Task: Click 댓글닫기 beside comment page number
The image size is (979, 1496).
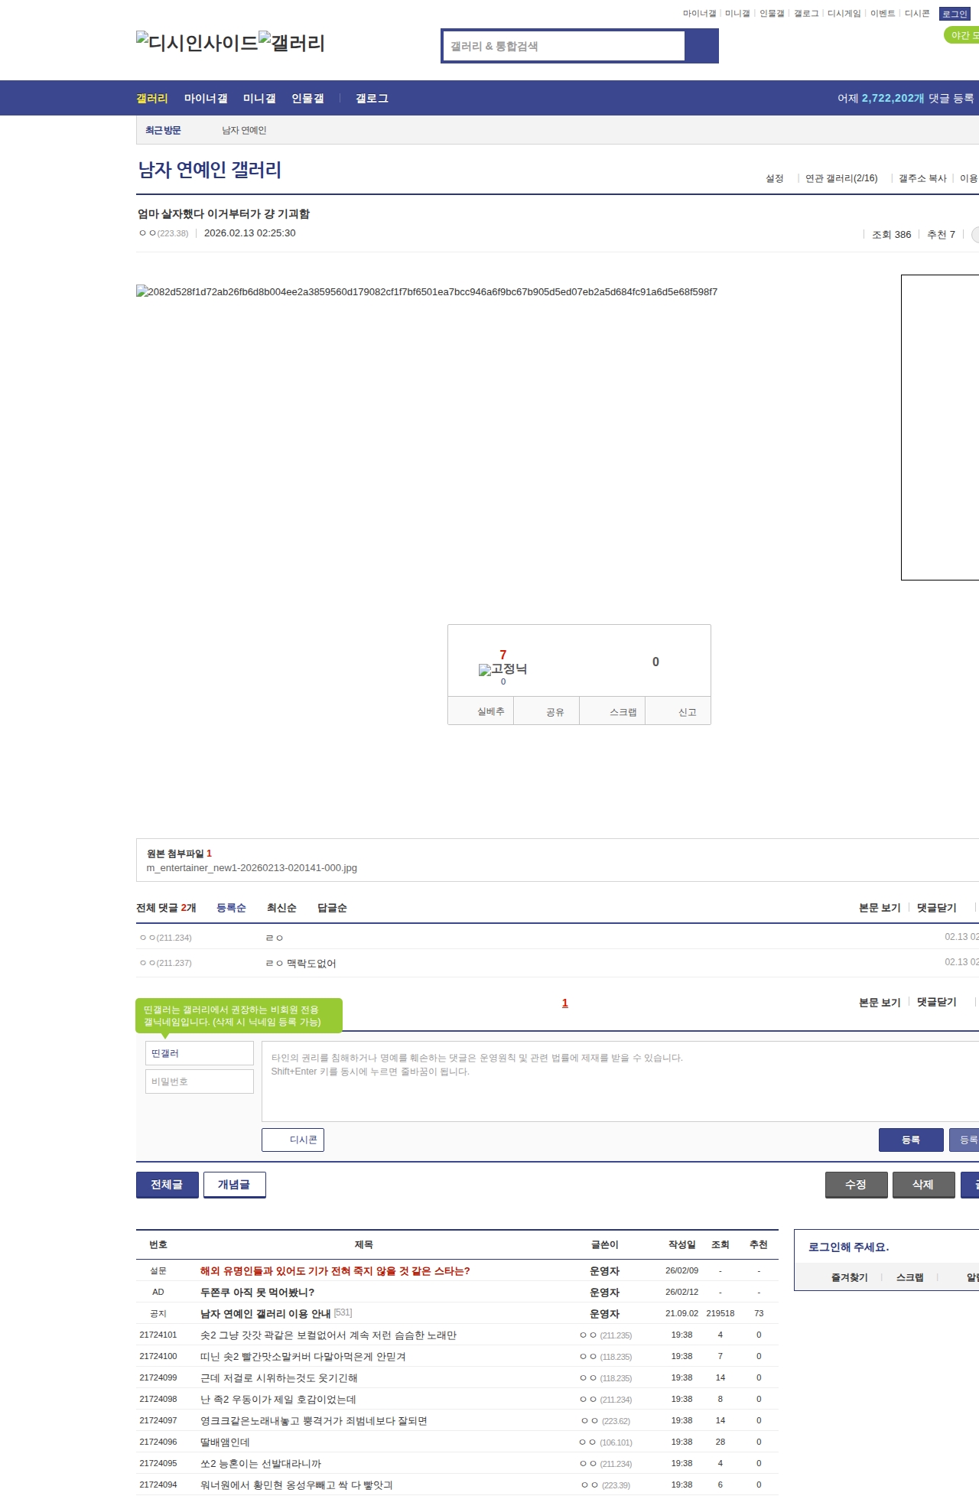Action: point(937,1002)
